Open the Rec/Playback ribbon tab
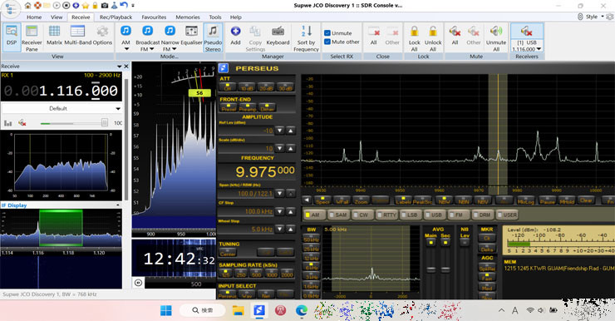This screenshot has width=615, height=321. tap(116, 17)
